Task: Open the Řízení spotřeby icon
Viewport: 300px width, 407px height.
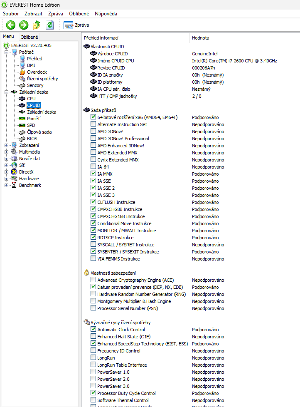Action: [x=22, y=79]
